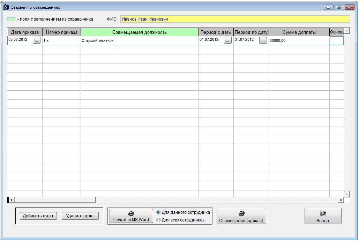Click the horizontal scrollbar left arrow
Screen dimensions: 359x241
(x=12, y=200)
